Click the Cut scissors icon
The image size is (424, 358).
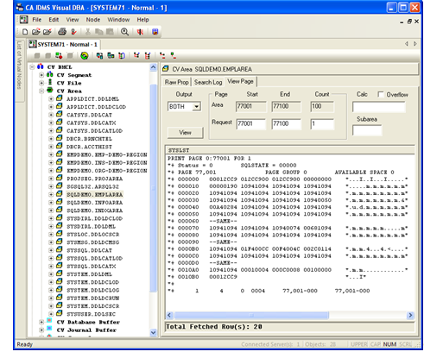(88, 32)
